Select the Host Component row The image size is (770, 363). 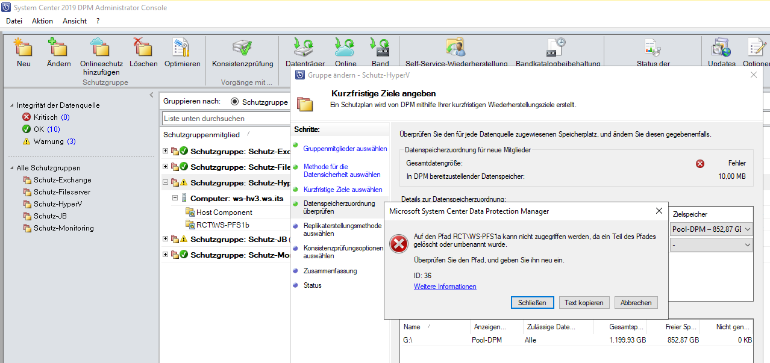click(x=224, y=213)
